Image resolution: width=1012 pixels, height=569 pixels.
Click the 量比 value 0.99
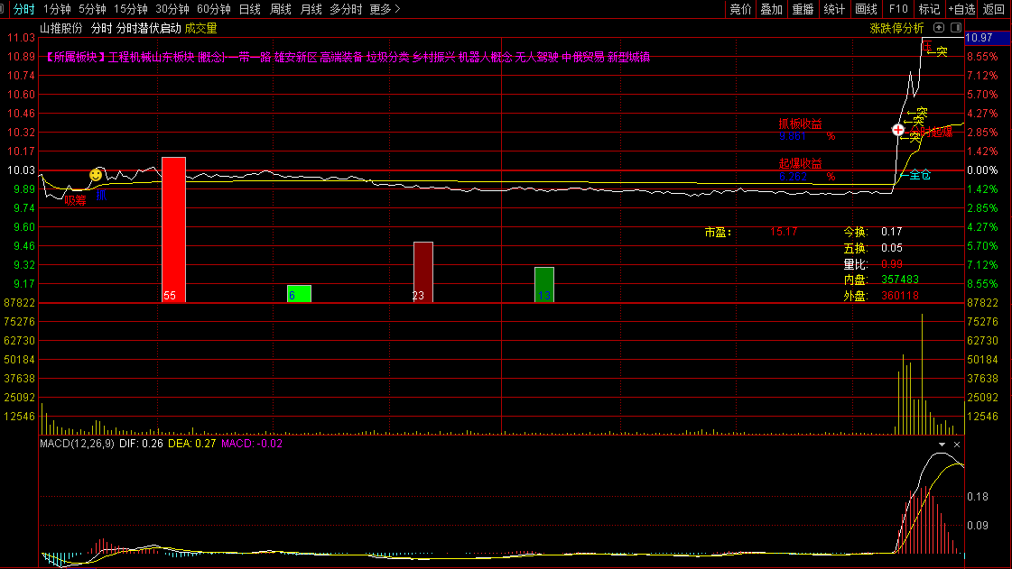(x=892, y=264)
